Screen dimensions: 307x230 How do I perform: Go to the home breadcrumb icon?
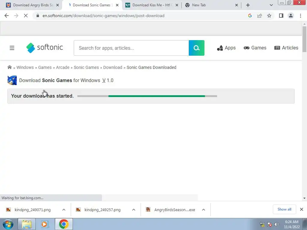pos(9,67)
